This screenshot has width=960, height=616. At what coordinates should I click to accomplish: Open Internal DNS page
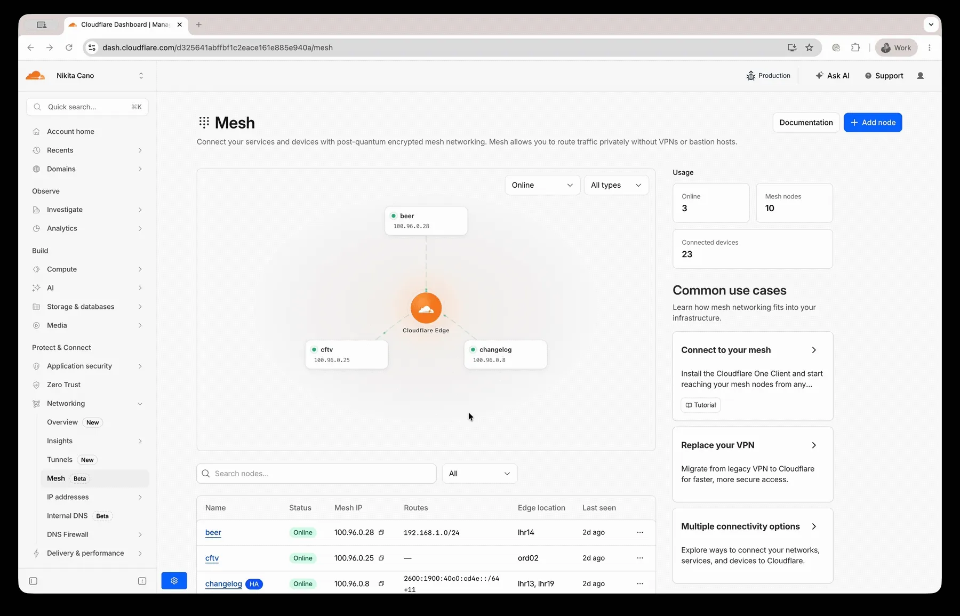click(x=94, y=516)
